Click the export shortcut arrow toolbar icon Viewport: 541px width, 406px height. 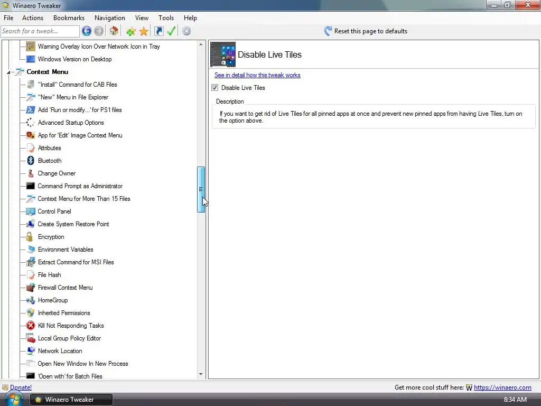pyautogui.click(x=158, y=31)
